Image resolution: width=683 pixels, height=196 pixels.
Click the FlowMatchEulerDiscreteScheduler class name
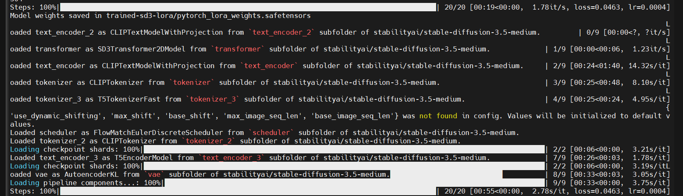158,133
